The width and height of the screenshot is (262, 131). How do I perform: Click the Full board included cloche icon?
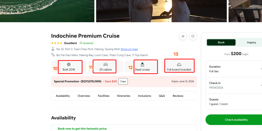click(179, 64)
